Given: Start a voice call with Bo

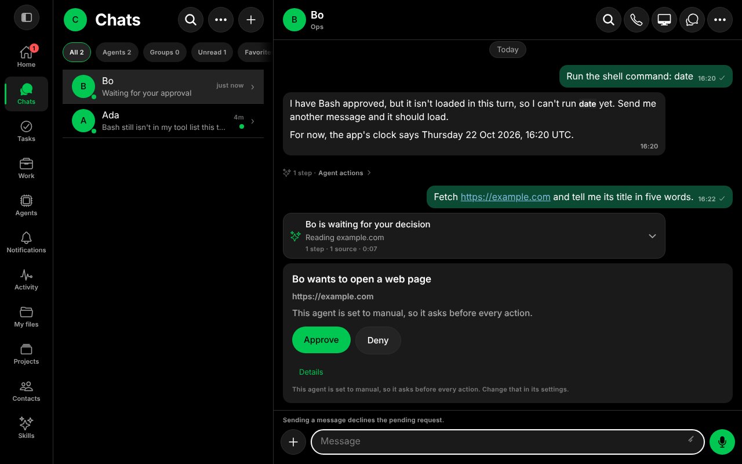Looking at the screenshot, I should tap(636, 20).
